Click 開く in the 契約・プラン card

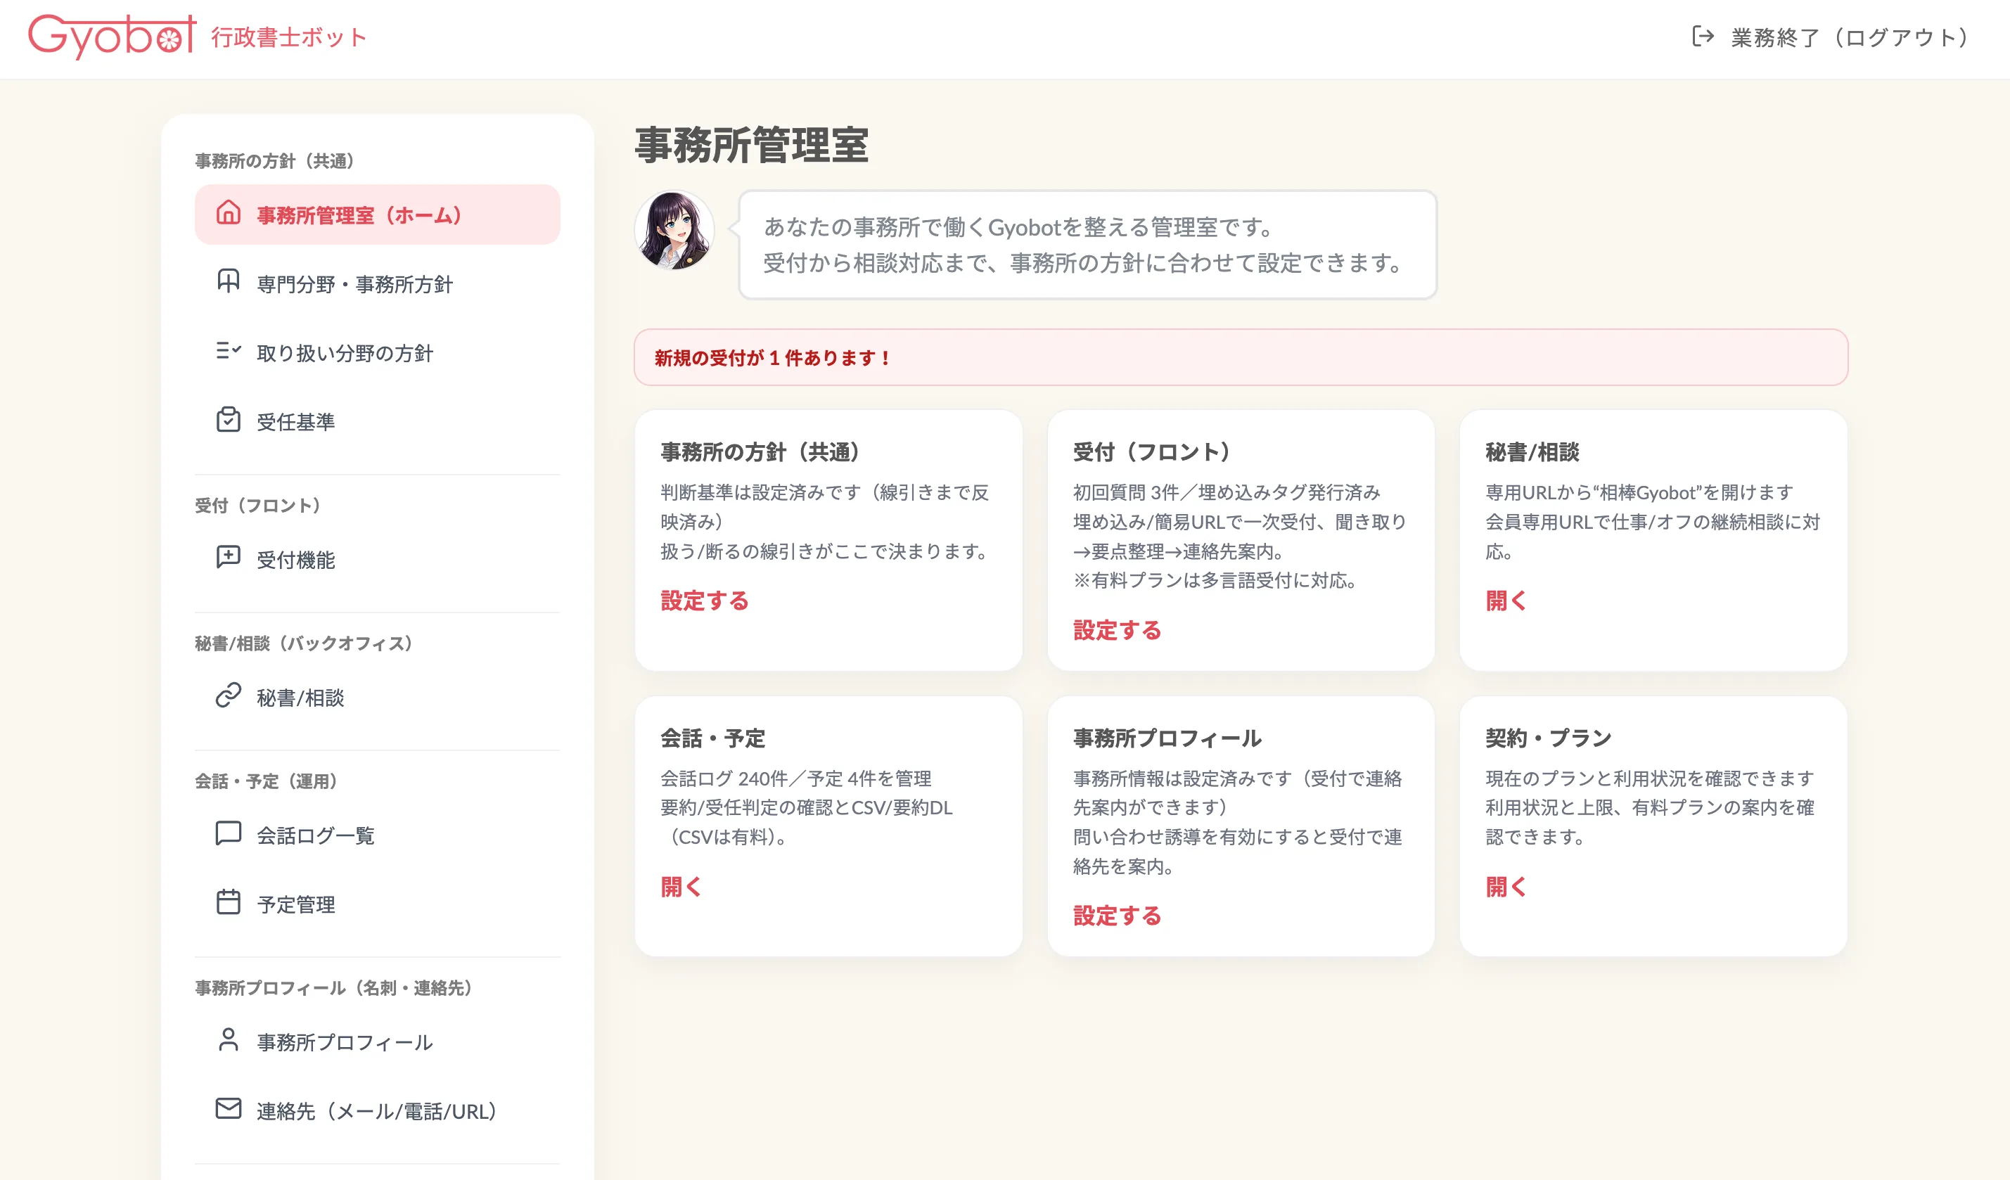1505,887
